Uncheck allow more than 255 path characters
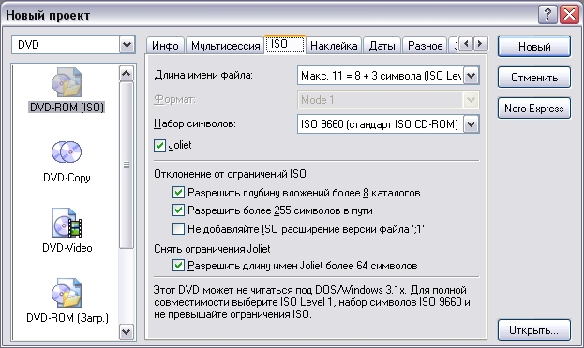584x348 pixels. 178,210
